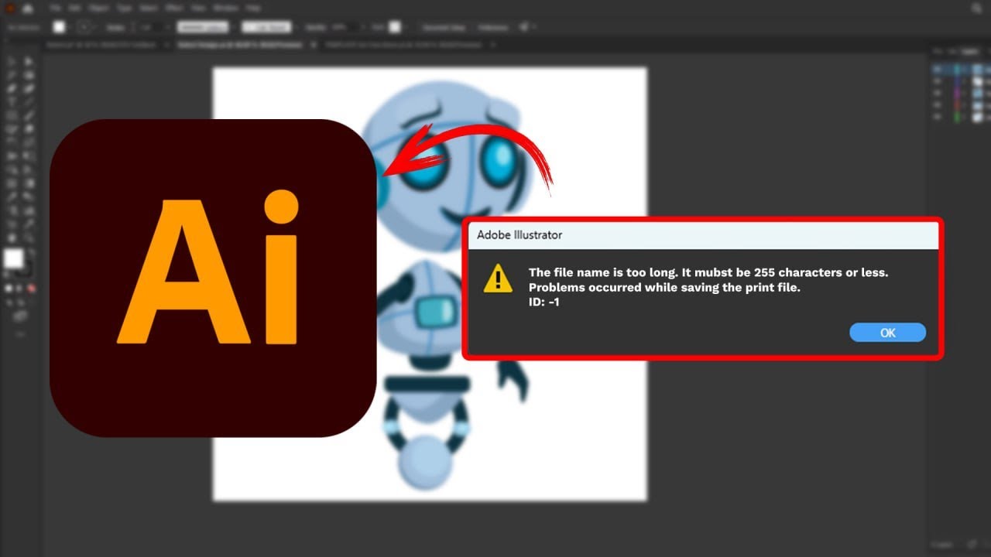Click the Document Setup button
Screen dimensions: 991x557
(x=444, y=27)
